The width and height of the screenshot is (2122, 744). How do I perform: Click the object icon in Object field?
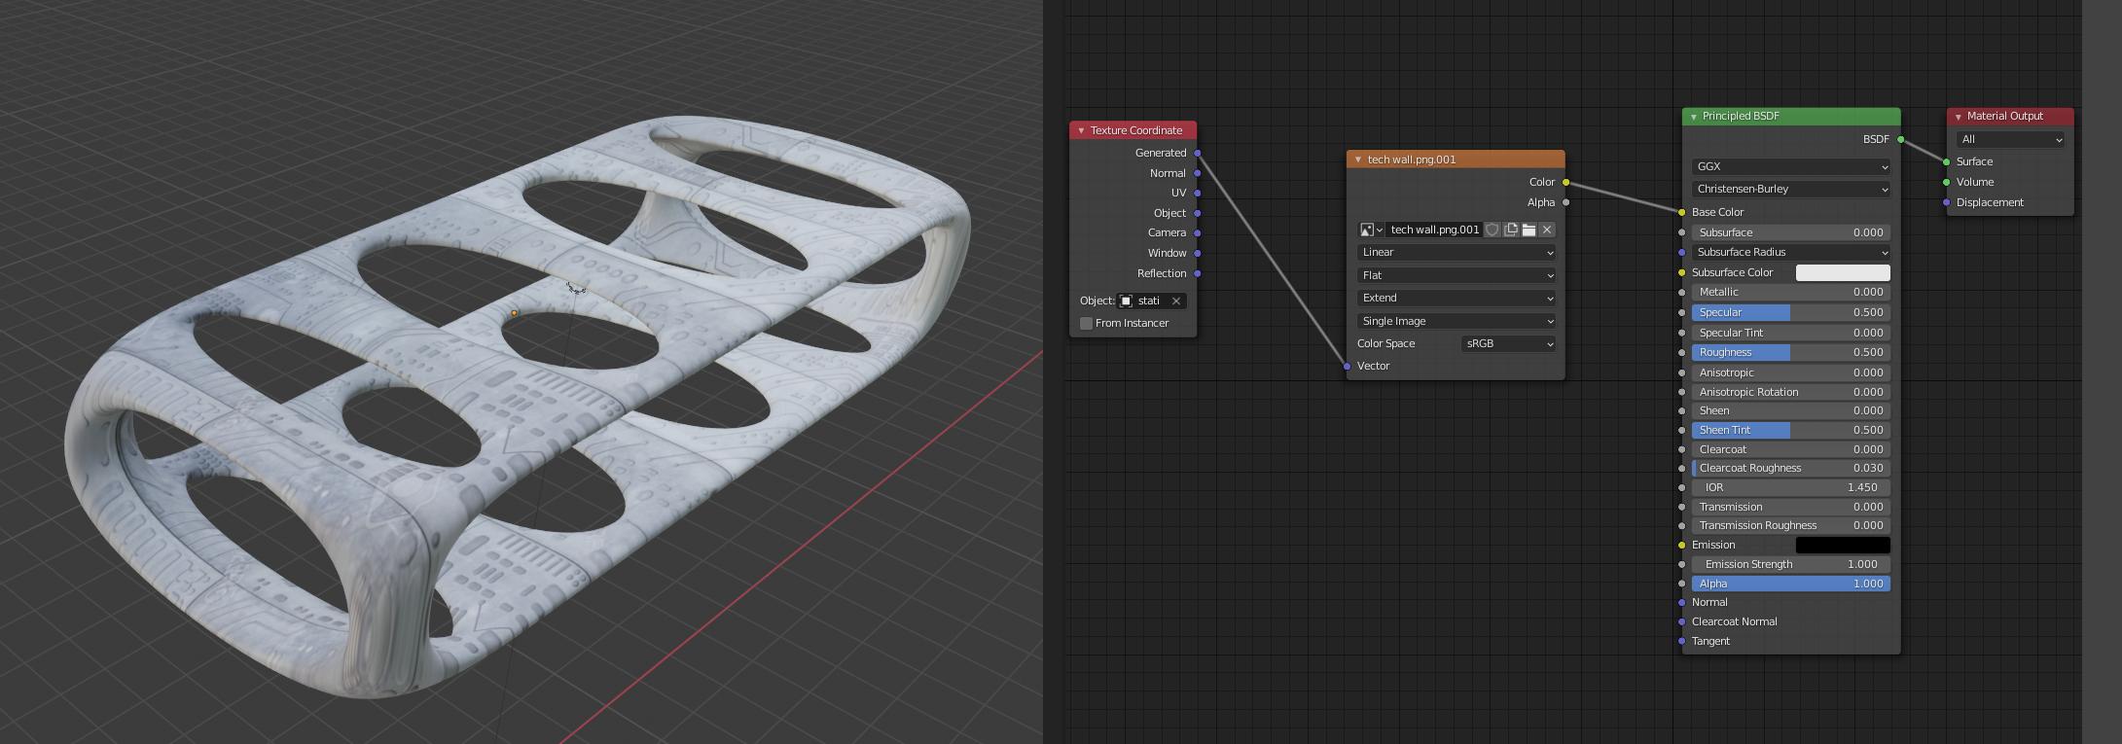point(1126,301)
